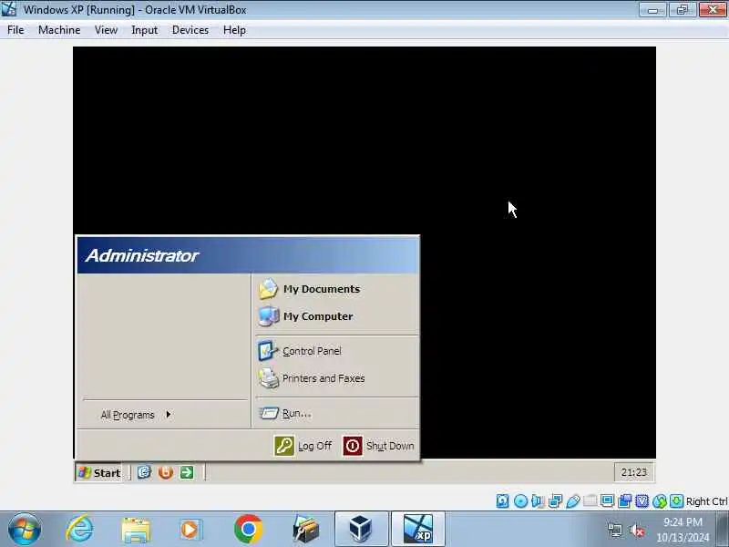Switch to VirtualBox Manager taskbar button

point(361,529)
